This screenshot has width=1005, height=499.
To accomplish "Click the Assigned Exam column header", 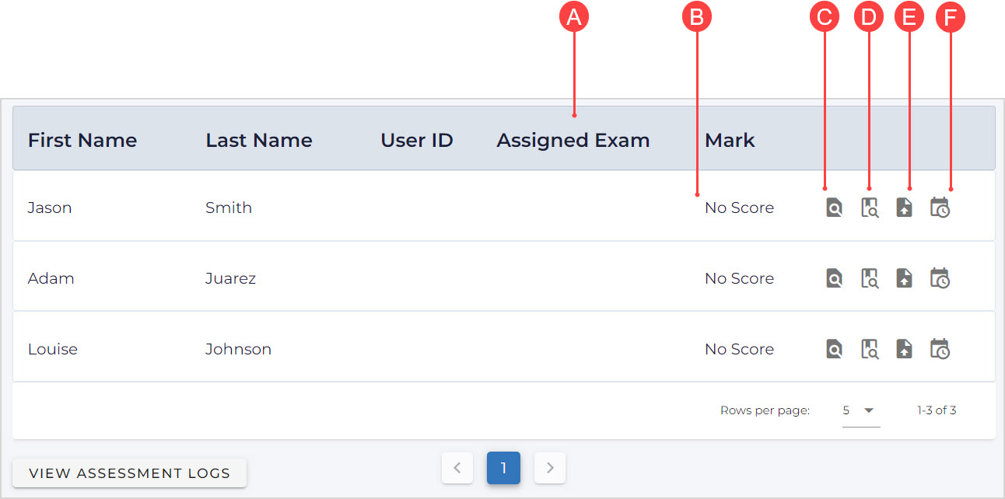I will (x=573, y=141).
